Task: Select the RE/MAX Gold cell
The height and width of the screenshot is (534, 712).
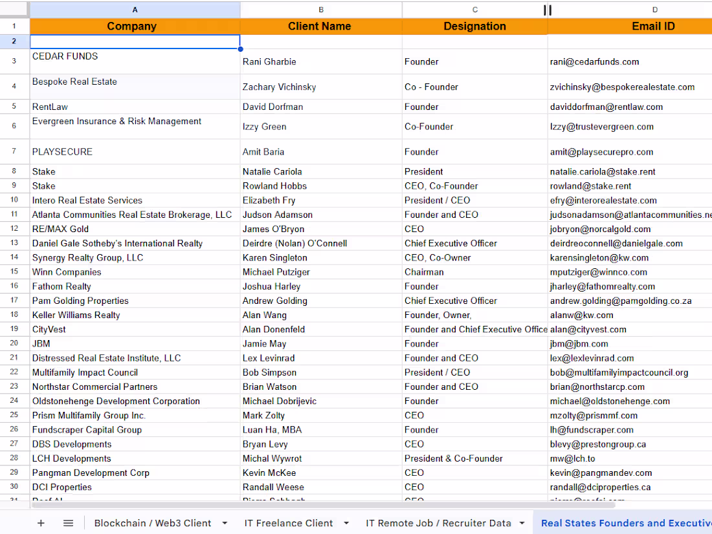Action: click(135, 229)
